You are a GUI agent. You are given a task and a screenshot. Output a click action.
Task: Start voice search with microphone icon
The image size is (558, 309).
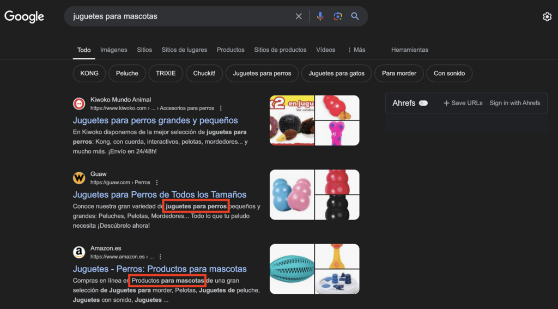pos(320,16)
